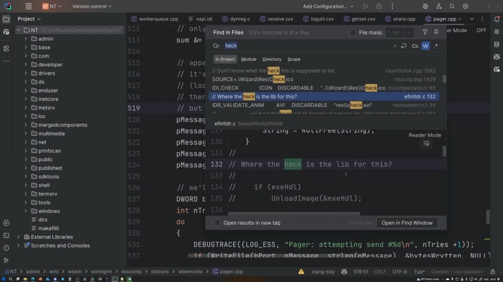Click the Reader Mode label in preview
This screenshot has width=503, height=282.
425,135
